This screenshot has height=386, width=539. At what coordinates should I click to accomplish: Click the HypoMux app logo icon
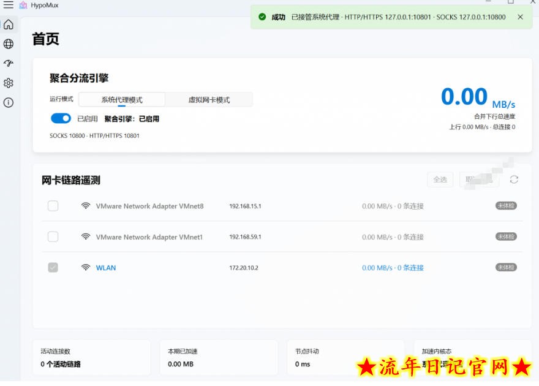pos(23,5)
